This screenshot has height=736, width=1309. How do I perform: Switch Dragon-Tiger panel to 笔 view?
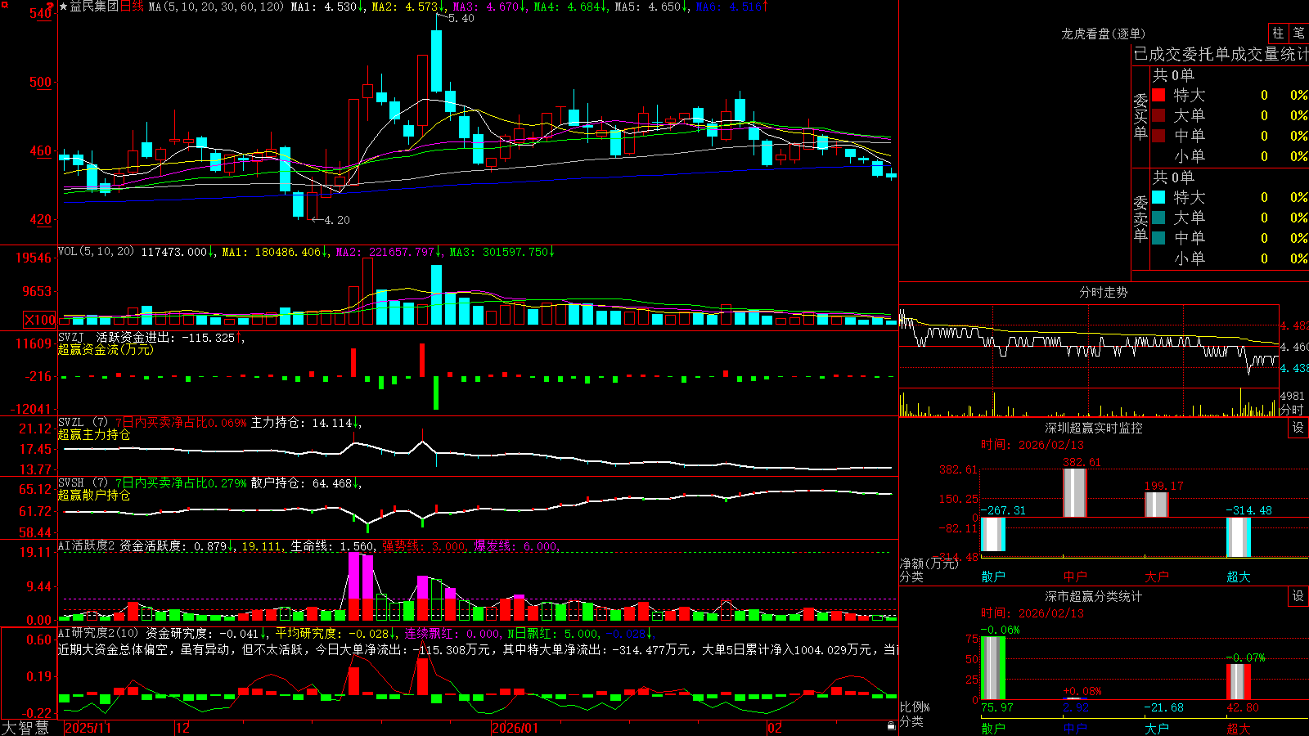[1299, 33]
